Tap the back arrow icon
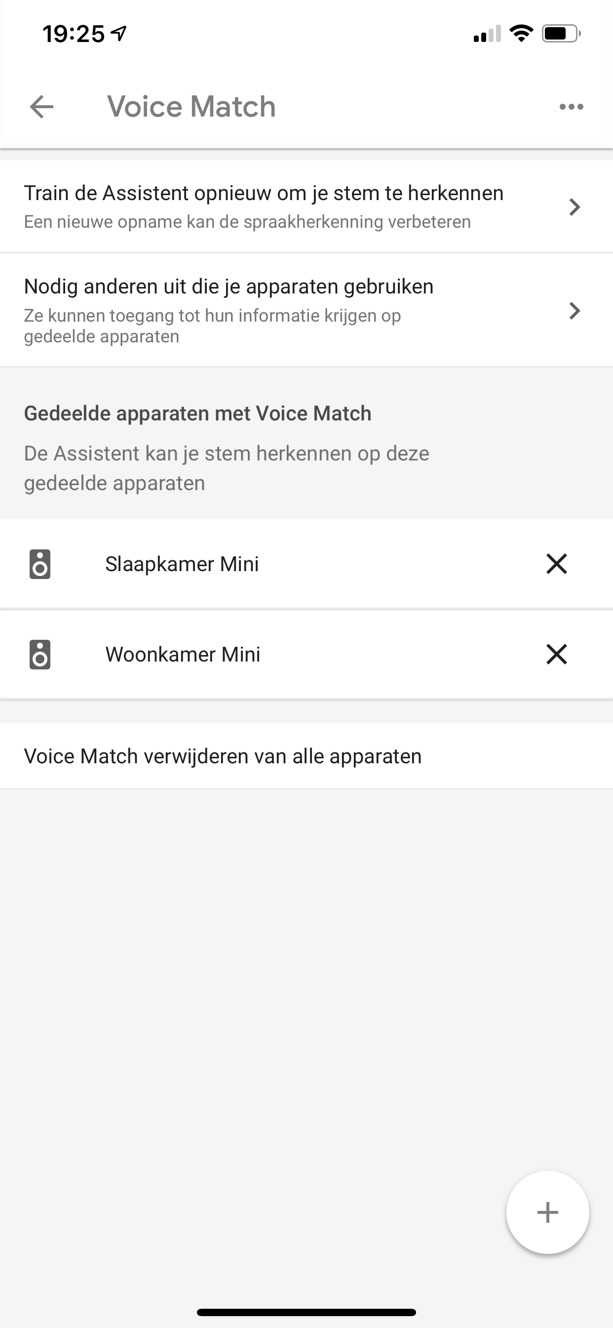 [x=42, y=107]
